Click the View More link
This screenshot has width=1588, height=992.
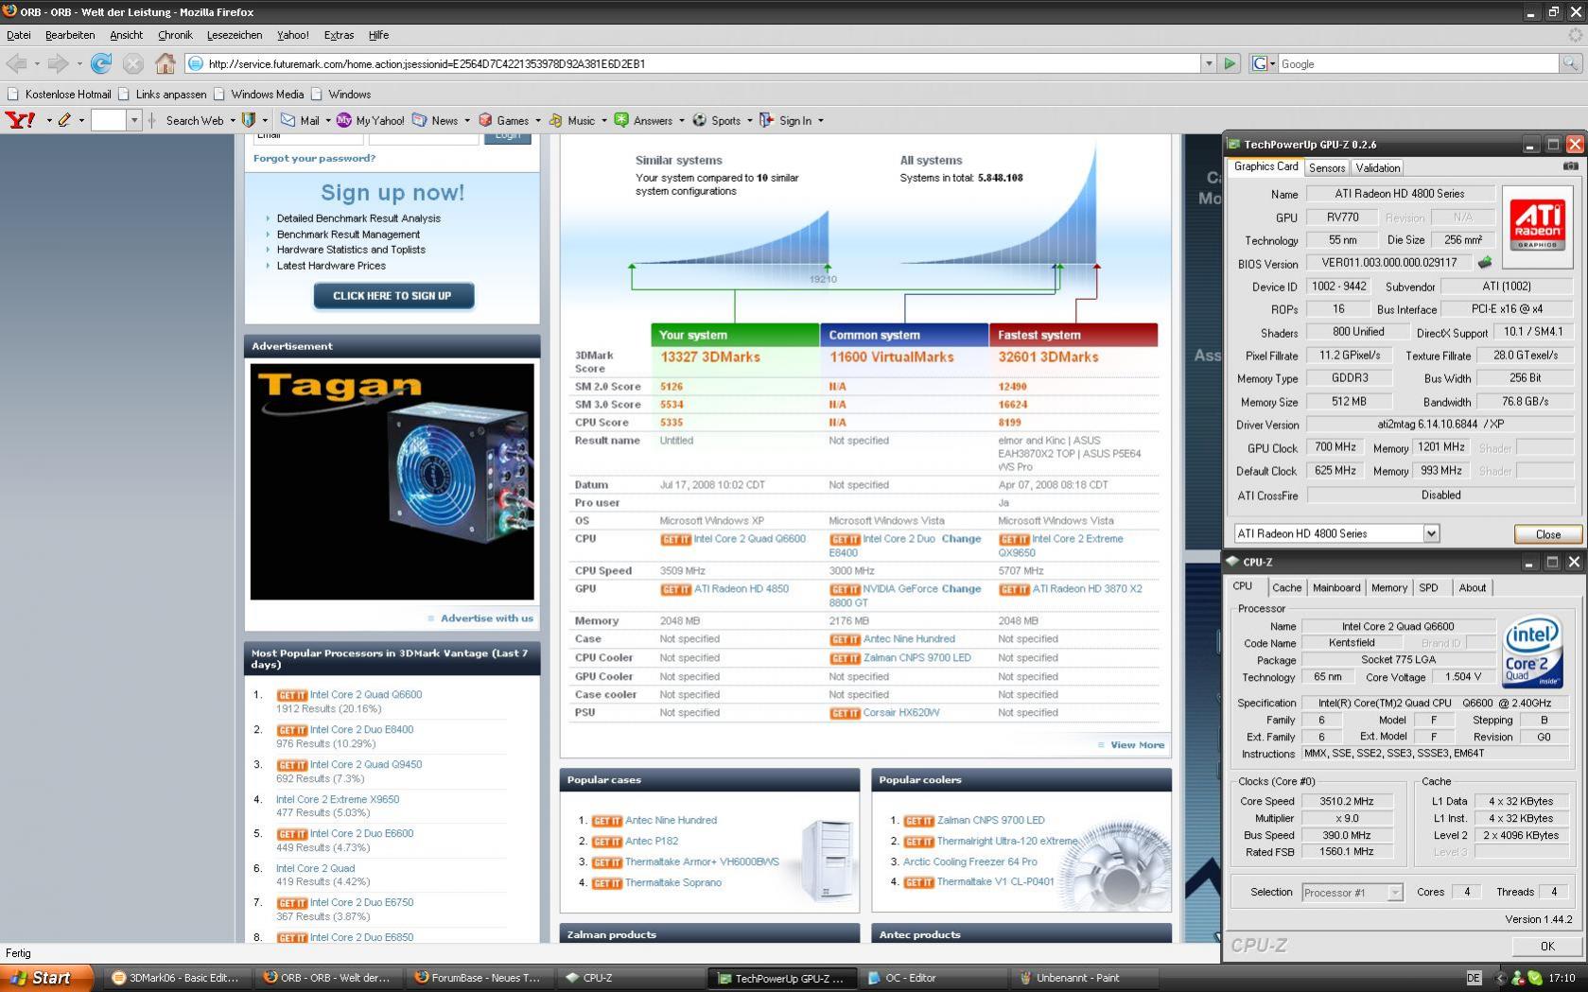1137,745
